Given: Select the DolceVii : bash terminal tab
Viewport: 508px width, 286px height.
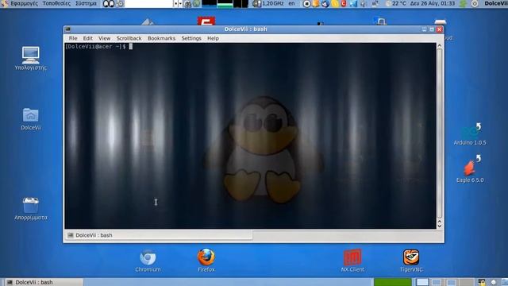Looking at the screenshot, I should pyautogui.click(x=159, y=235).
